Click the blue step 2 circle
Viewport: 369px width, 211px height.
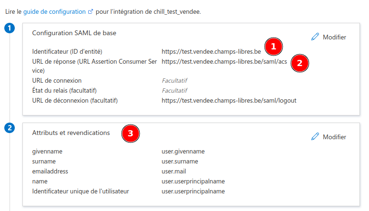[10, 128]
